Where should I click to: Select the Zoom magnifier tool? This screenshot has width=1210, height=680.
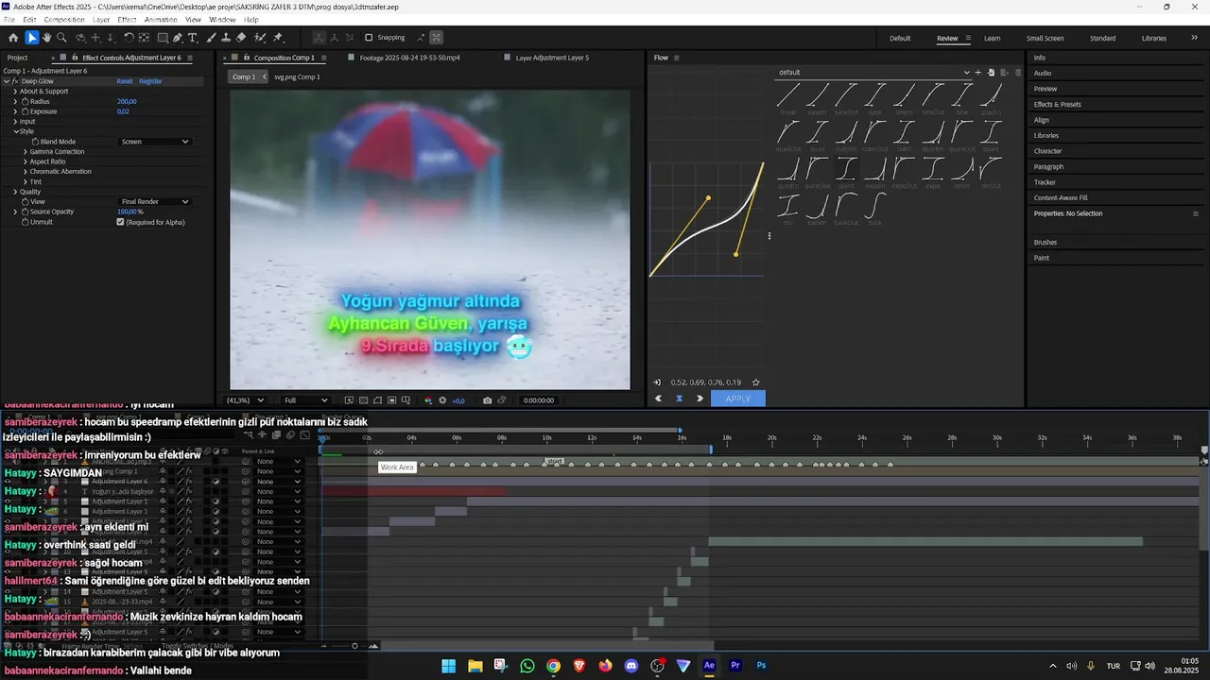(61, 38)
